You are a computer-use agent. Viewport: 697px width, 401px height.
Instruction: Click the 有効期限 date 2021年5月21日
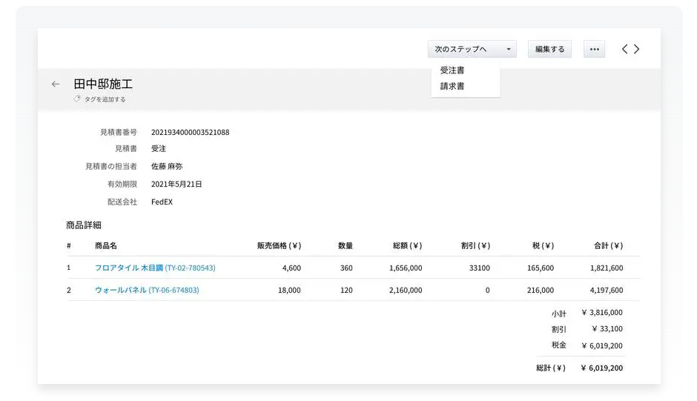[176, 184]
